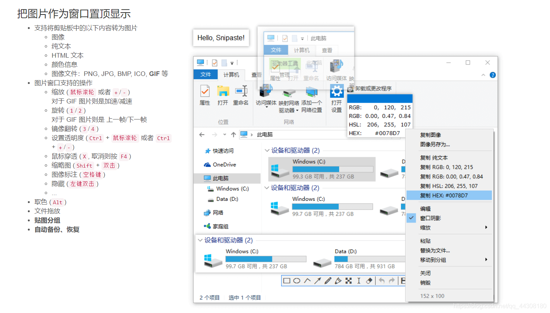Click quick access toolbar properties checkmark icon
550x313 pixels.
(x=214, y=63)
